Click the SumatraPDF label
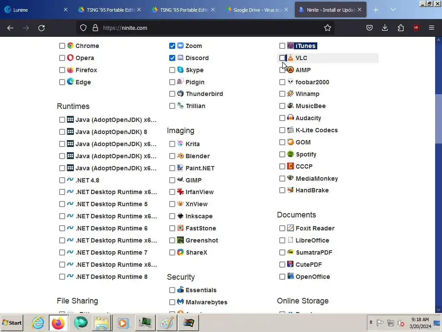Screen dimensions: 442x332 [x=314, y=252]
